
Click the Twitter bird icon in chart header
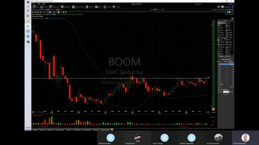click(x=64, y=12)
